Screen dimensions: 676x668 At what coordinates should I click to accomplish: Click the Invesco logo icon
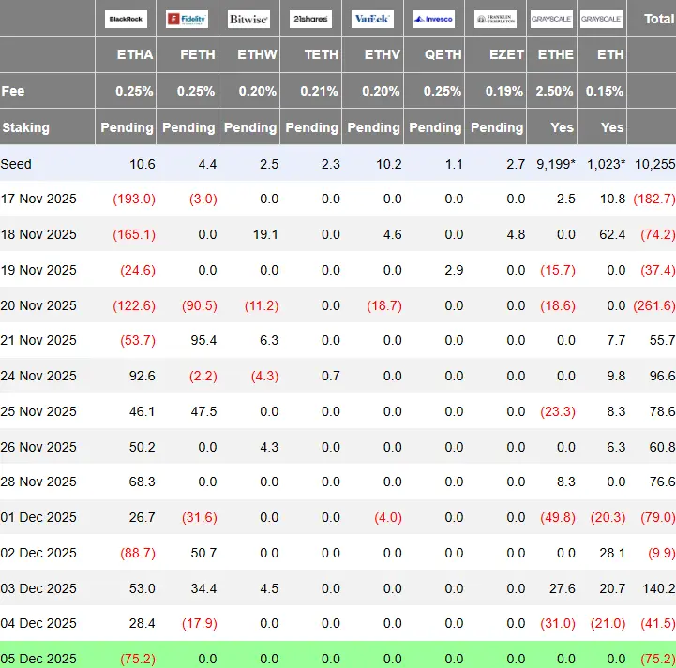[433, 19]
